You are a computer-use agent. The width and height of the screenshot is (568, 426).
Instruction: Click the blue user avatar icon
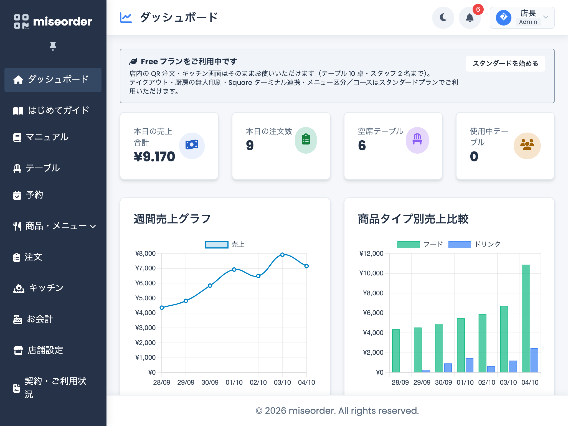click(504, 18)
